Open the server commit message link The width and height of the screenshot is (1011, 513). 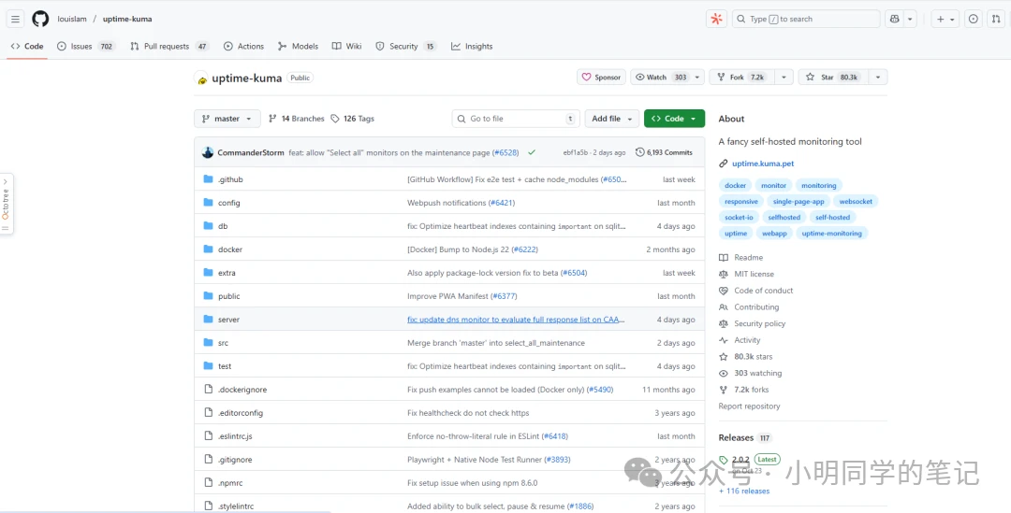click(516, 320)
